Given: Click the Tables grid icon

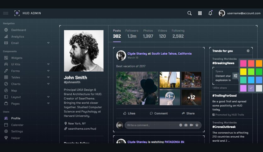Looking at the screenshot, I should pos(6,77).
